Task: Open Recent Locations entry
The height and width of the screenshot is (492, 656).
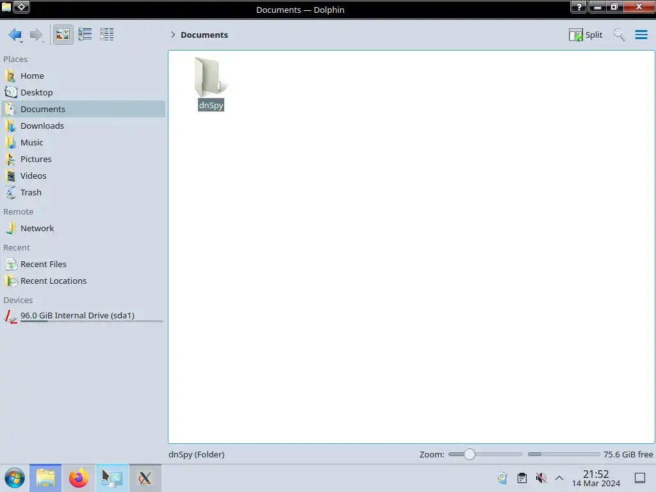Action: pyautogui.click(x=83, y=281)
